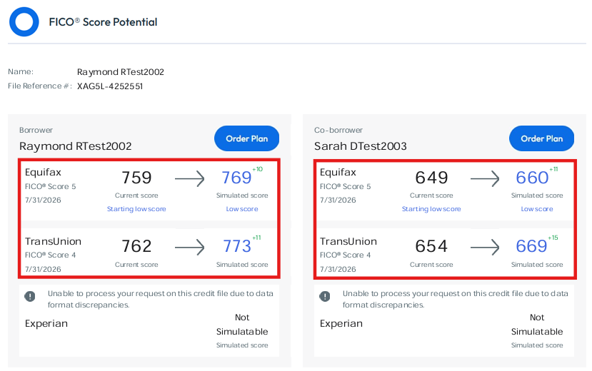
Task: Click co-borrower's Experian warning exclamation icon
Action: tap(325, 296)
